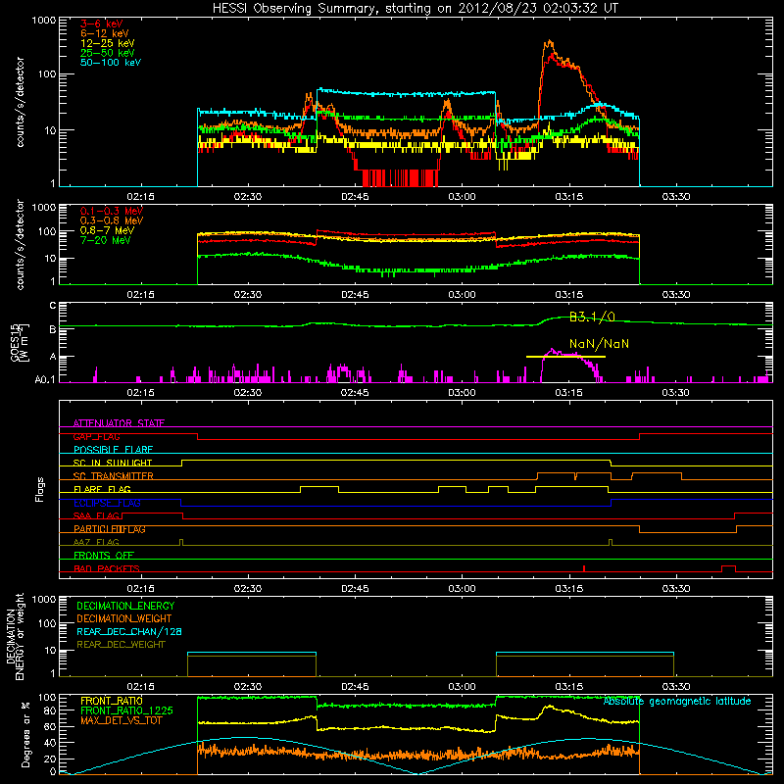Click the vertical Flags axis label
Screen dimensions: 784x784
tap(40, 489)
